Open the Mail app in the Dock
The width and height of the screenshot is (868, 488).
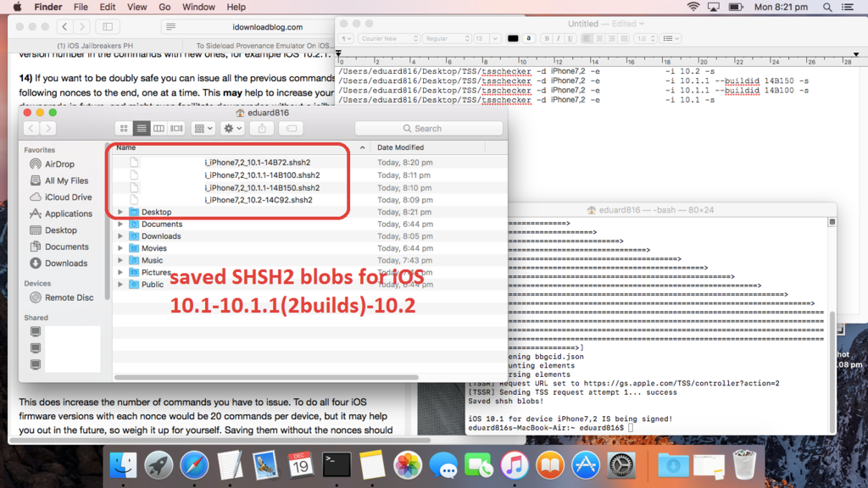(265, 465)
